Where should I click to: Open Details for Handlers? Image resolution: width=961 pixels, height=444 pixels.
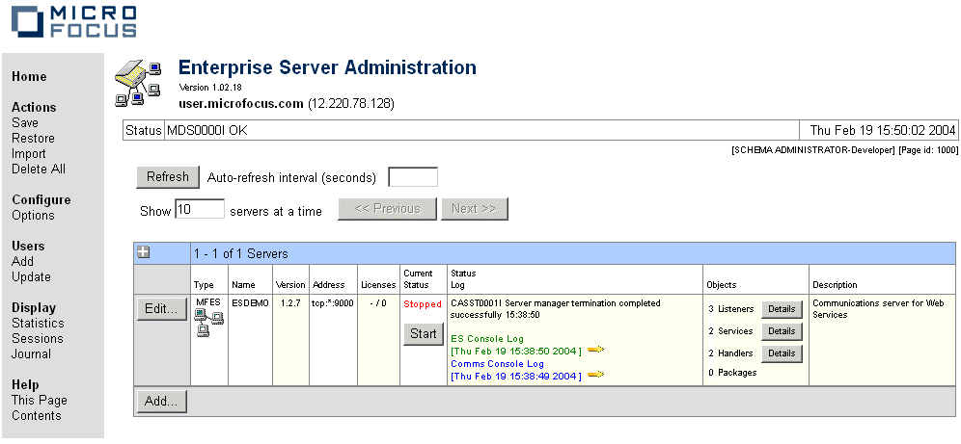(x=783, y=353)
